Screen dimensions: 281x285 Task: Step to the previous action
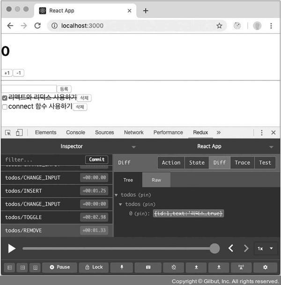click(x=231, y=248)
